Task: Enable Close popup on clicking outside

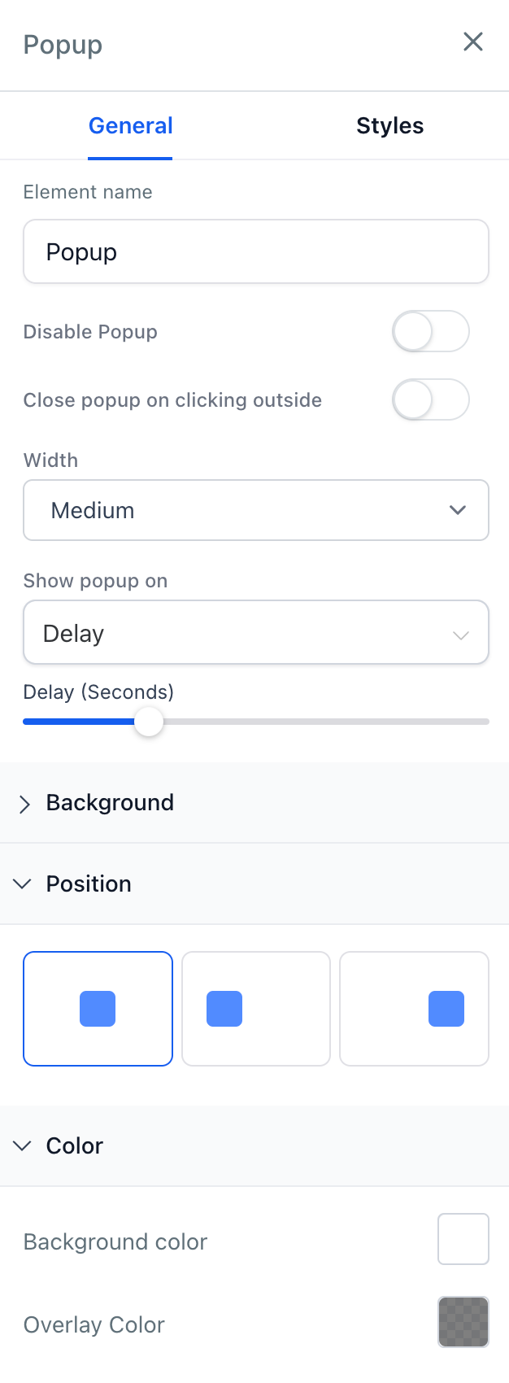Action: (x=430, y=400)
